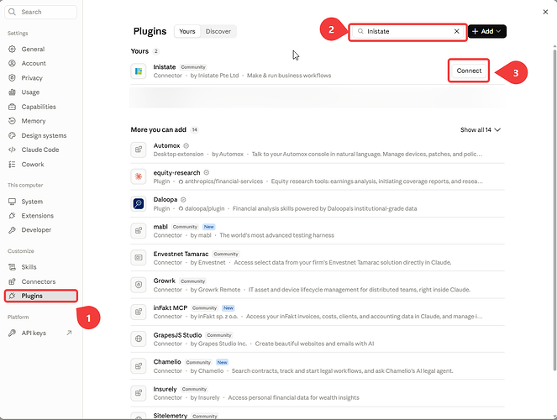Click the Growrk connector icon
The width and height of the screenshot is (557, 420).
click(x=139, y=285)
